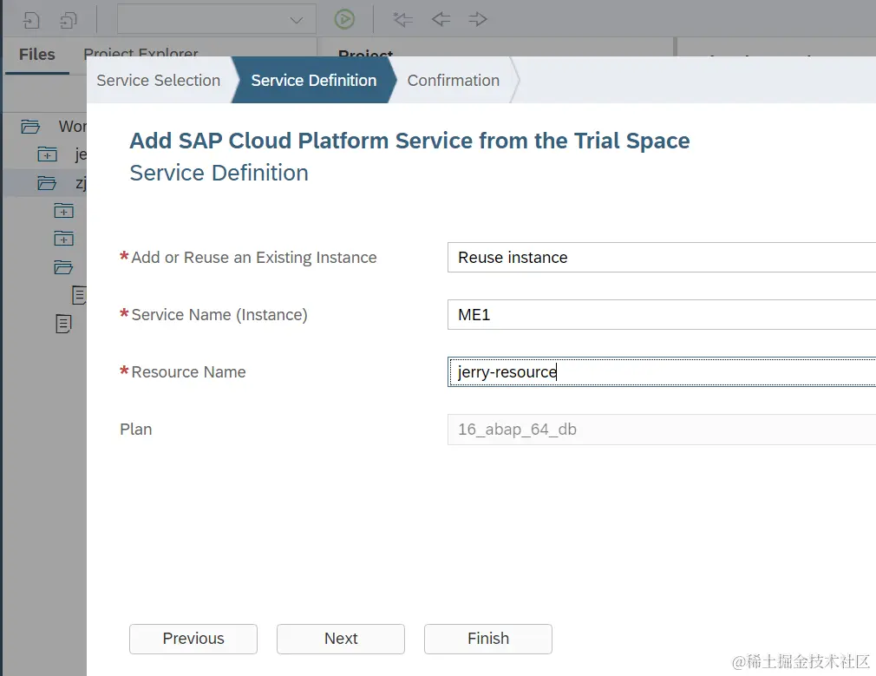Switch to the Files tab
Screen dimensions: 876x676
coord(37,55)
